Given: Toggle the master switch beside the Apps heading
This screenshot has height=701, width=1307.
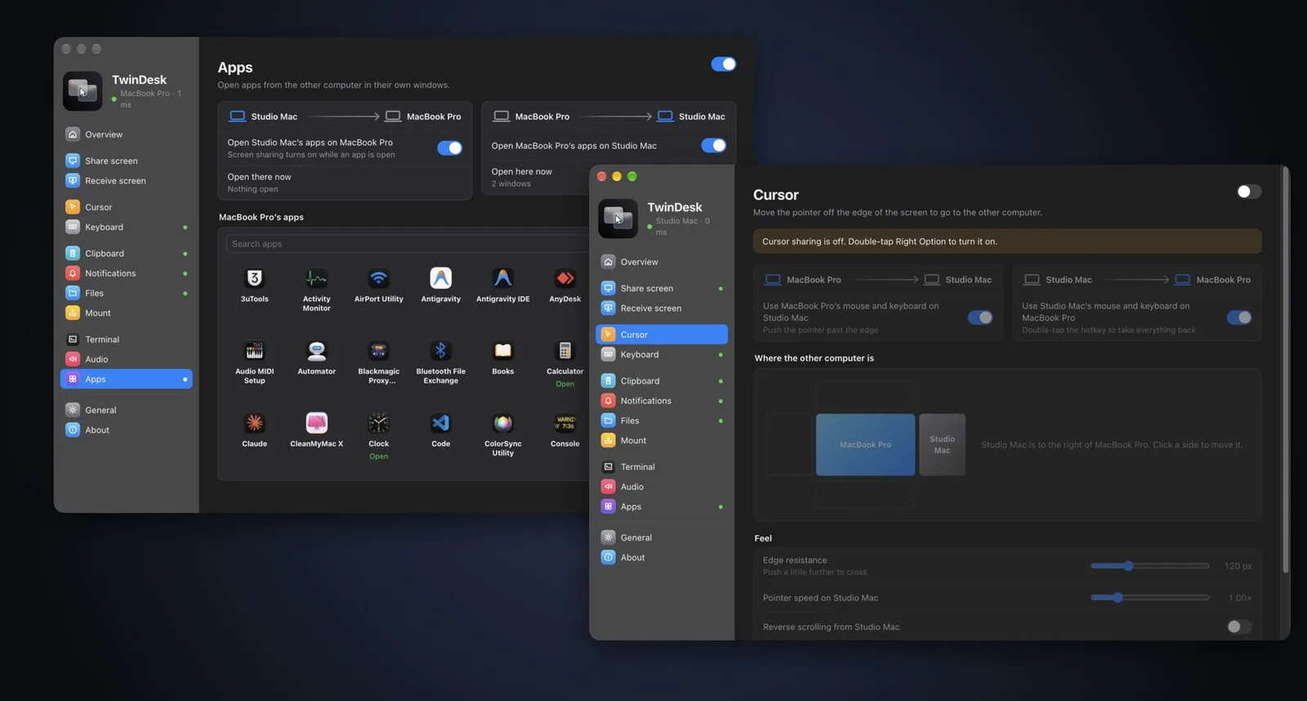Looking at the screenshot, I should click(x=724, y=64).
